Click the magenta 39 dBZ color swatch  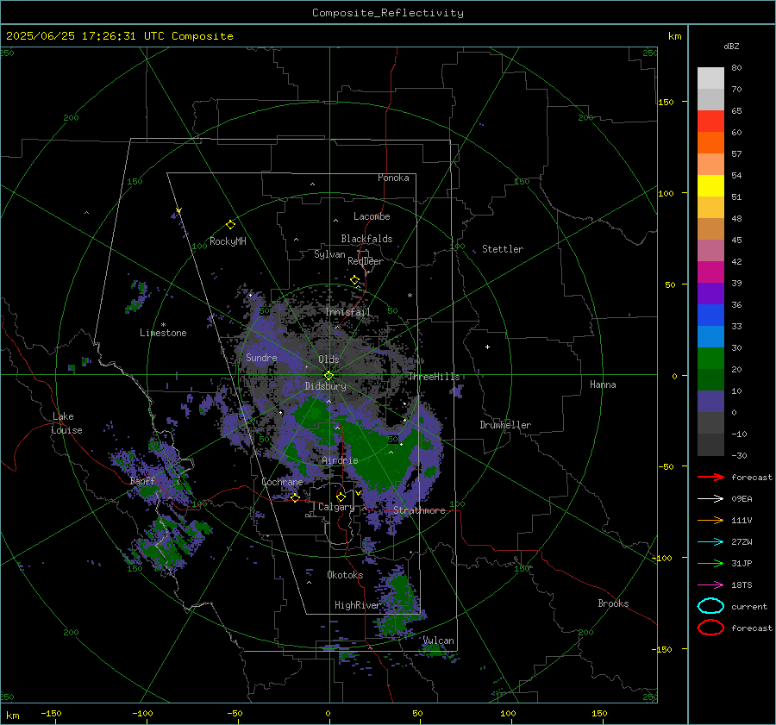pyautogui.click(x=710, y=272)
